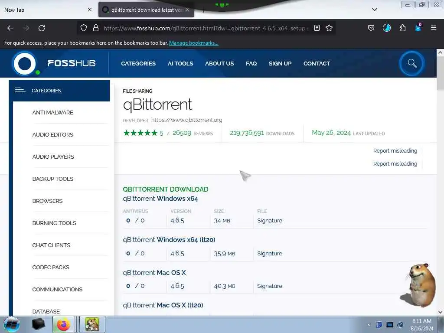Click the Firefox taskbar icon

click(x=63, y=324)
